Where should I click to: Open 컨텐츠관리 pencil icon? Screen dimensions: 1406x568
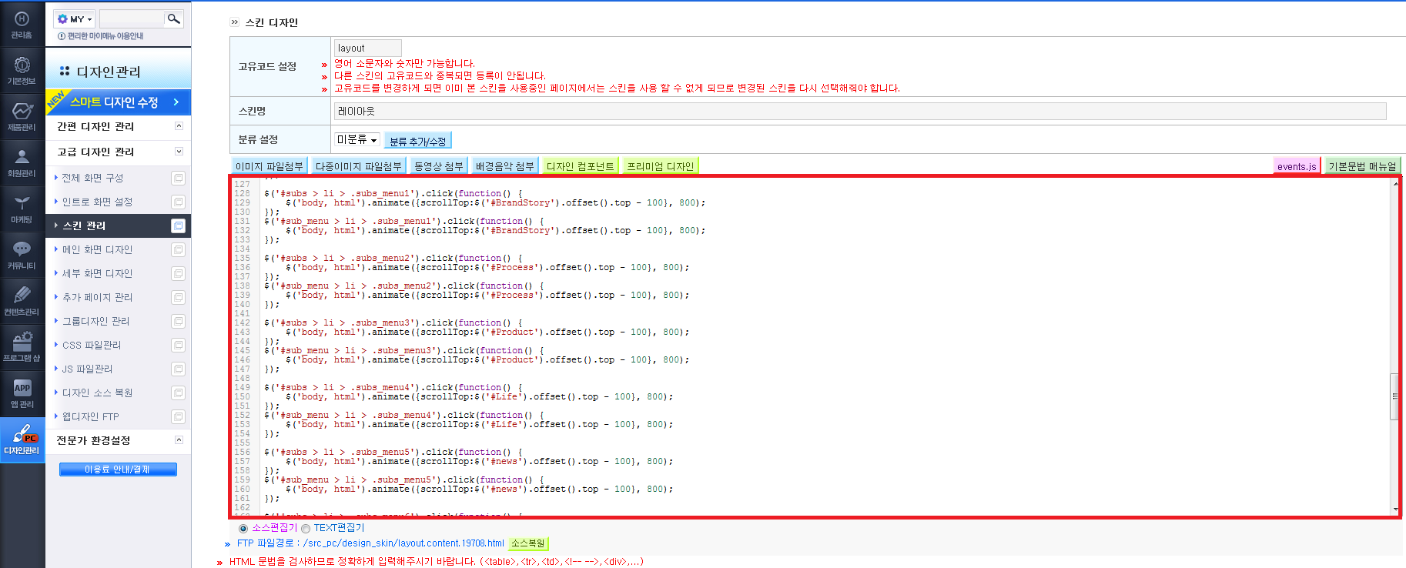pyautogui.click(x=22, y=301)
